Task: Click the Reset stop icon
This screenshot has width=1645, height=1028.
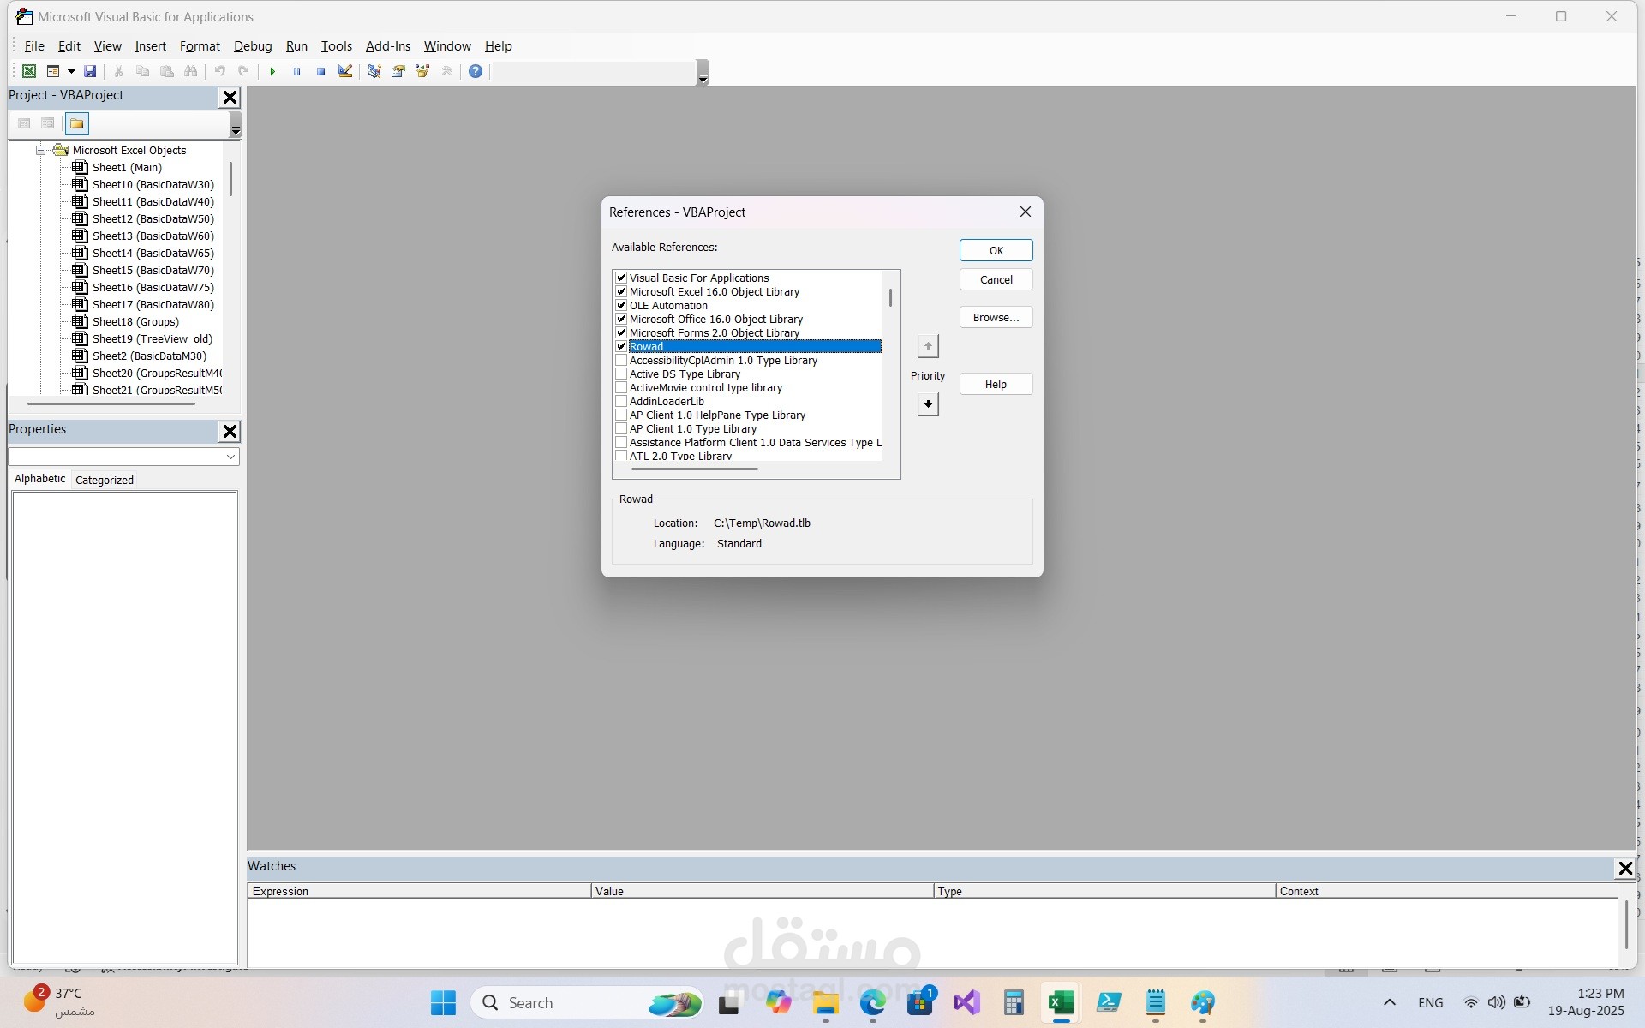Action: click(x=320, y=71)
